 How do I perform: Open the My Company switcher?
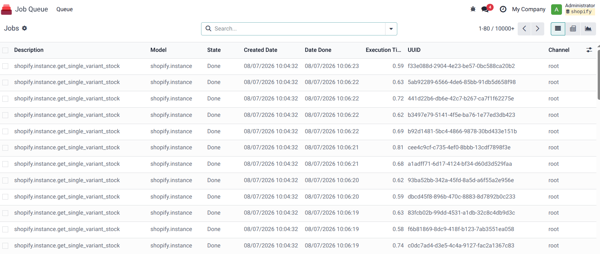point(528,9)
